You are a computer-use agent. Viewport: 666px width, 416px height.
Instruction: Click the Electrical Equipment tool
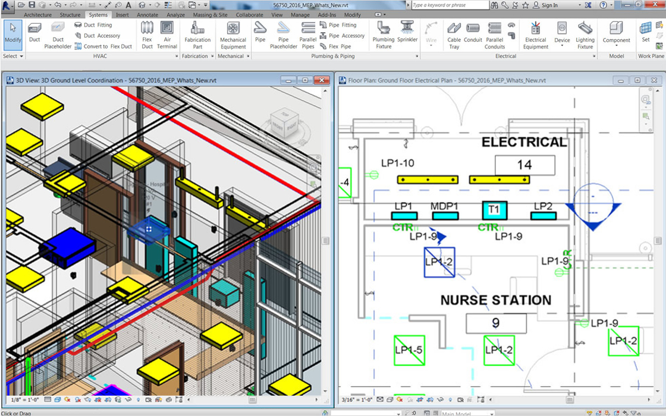coord(536,34)
